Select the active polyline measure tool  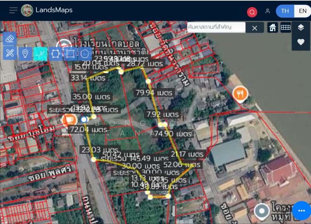pyautogui.click(x=40, y=53)
